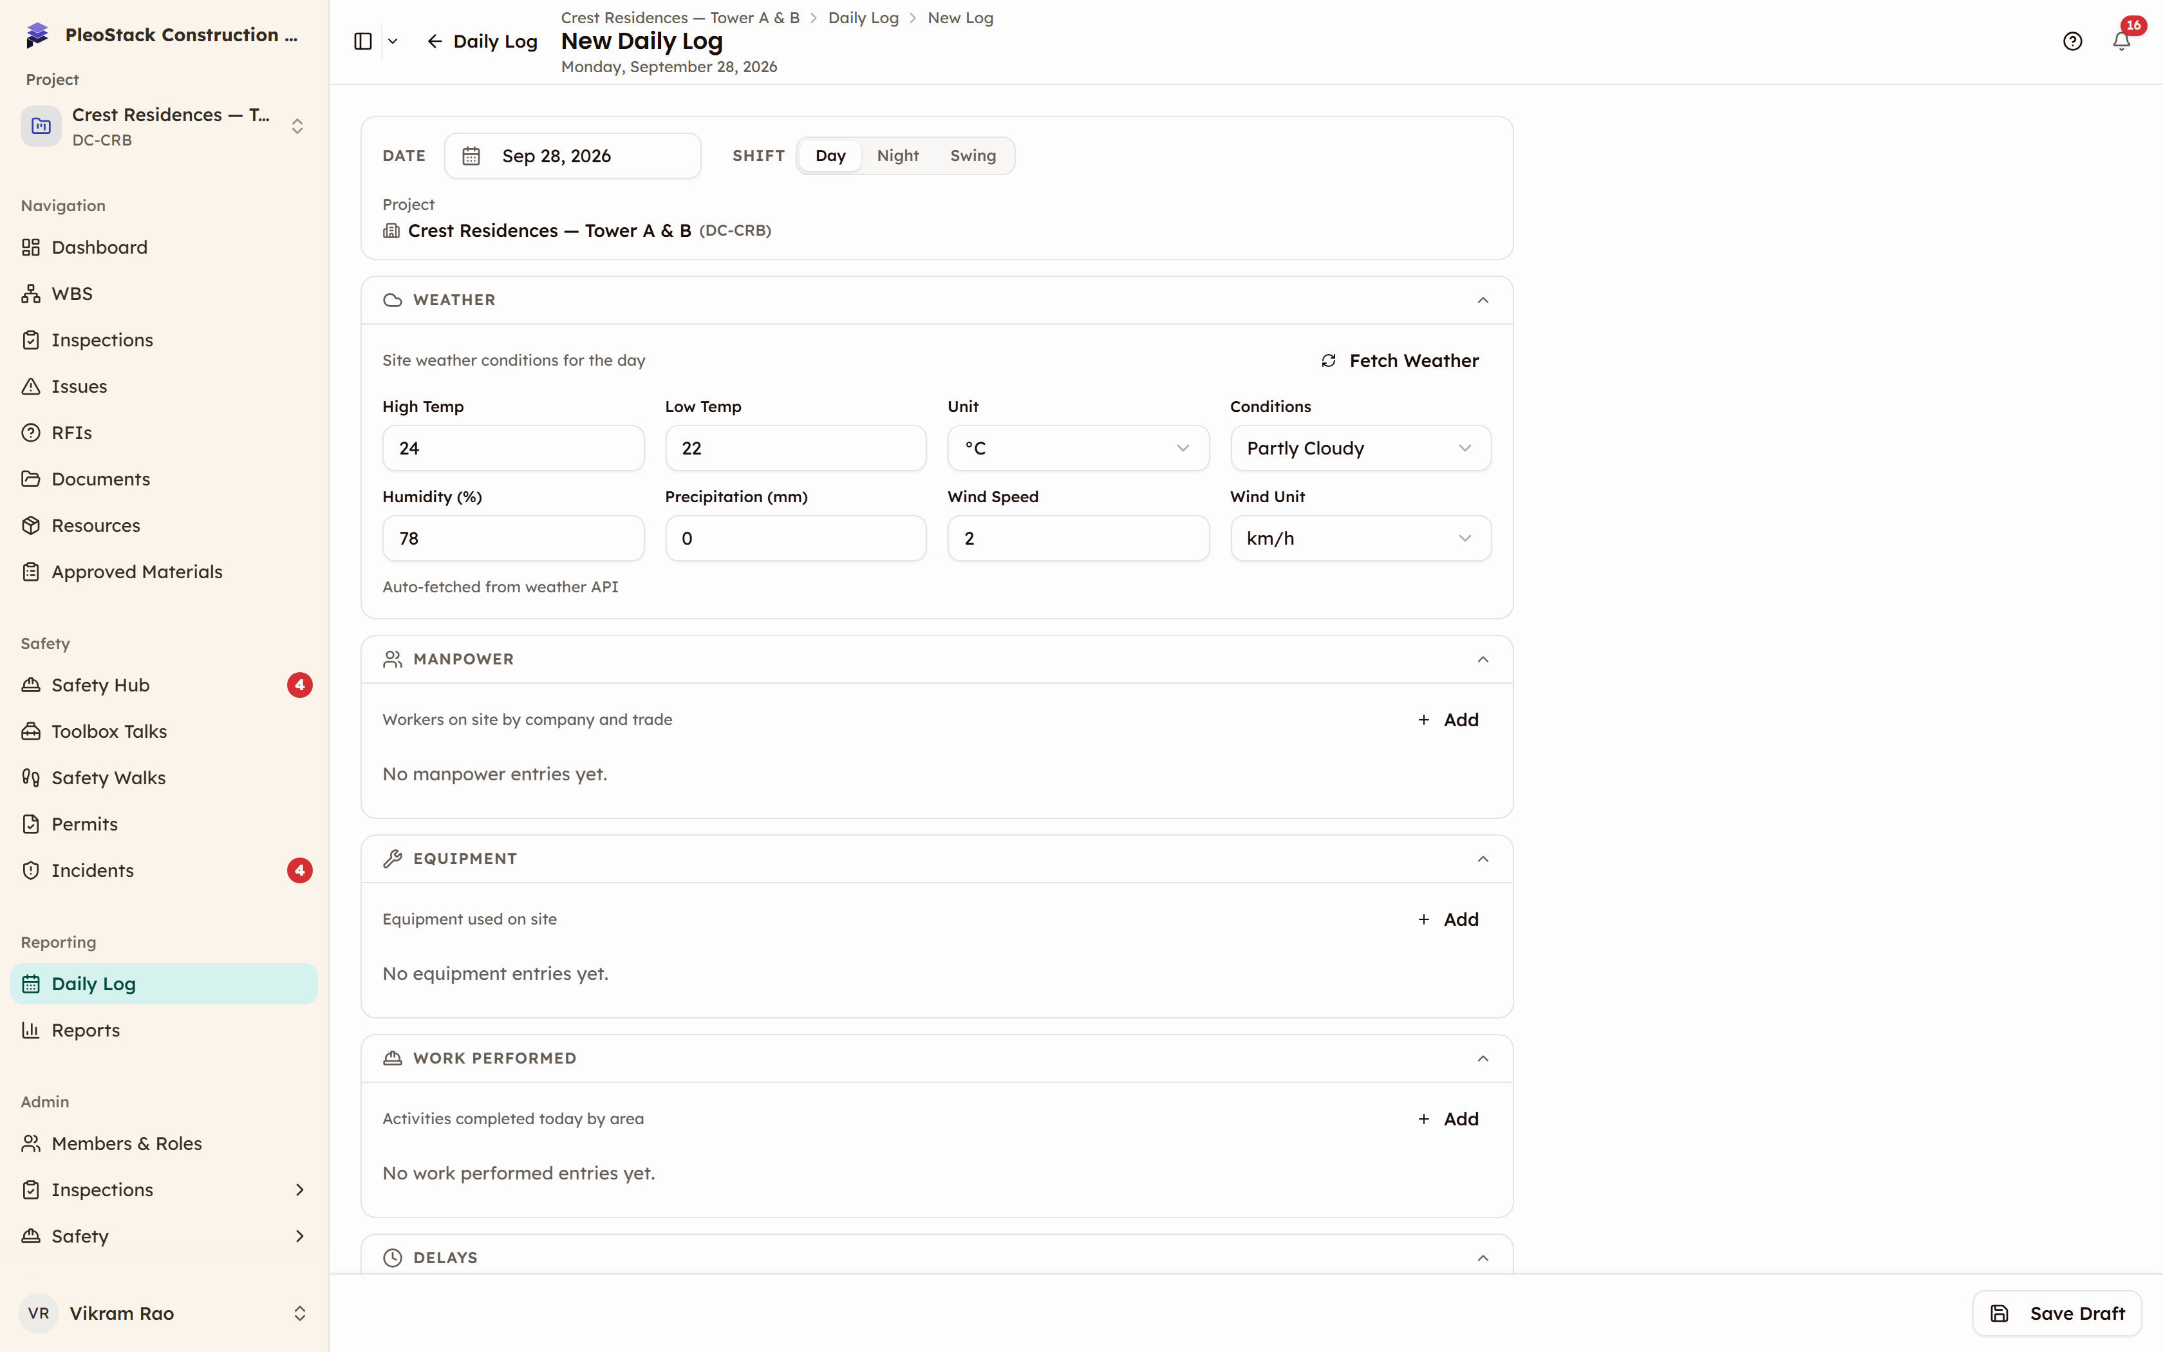The image size is (2163, 1352).
Task: Open Daily Log in Reporting
Action: pyautogui.click(x=164, y=984)
